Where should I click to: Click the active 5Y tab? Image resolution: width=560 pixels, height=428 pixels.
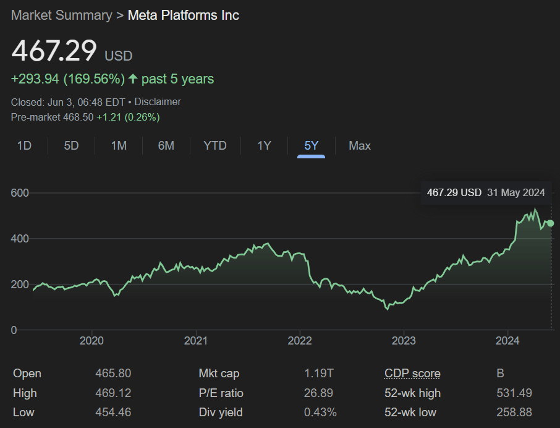pos(311,146)
